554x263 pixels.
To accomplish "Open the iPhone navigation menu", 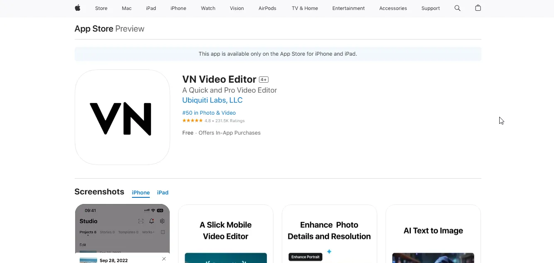I will click(178, 8).
